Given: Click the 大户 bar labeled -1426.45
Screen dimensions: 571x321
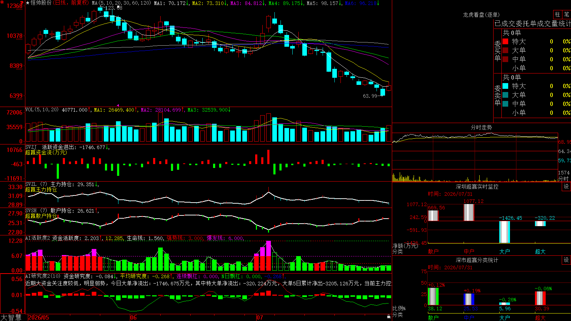Looking at the screenshot, I should (x=504, y=232).
